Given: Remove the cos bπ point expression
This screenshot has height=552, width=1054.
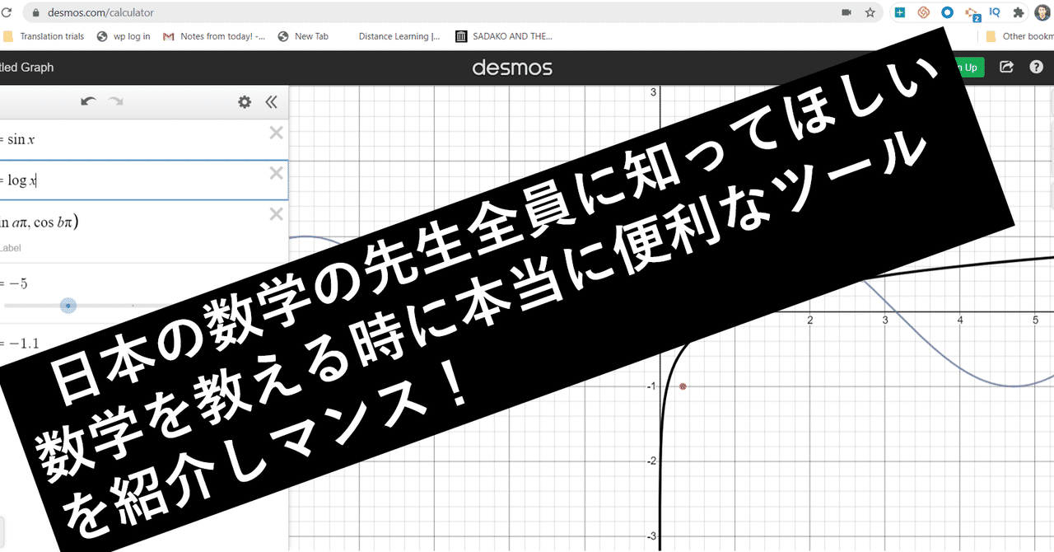Looking at the screenshot, I should point(277,214).
